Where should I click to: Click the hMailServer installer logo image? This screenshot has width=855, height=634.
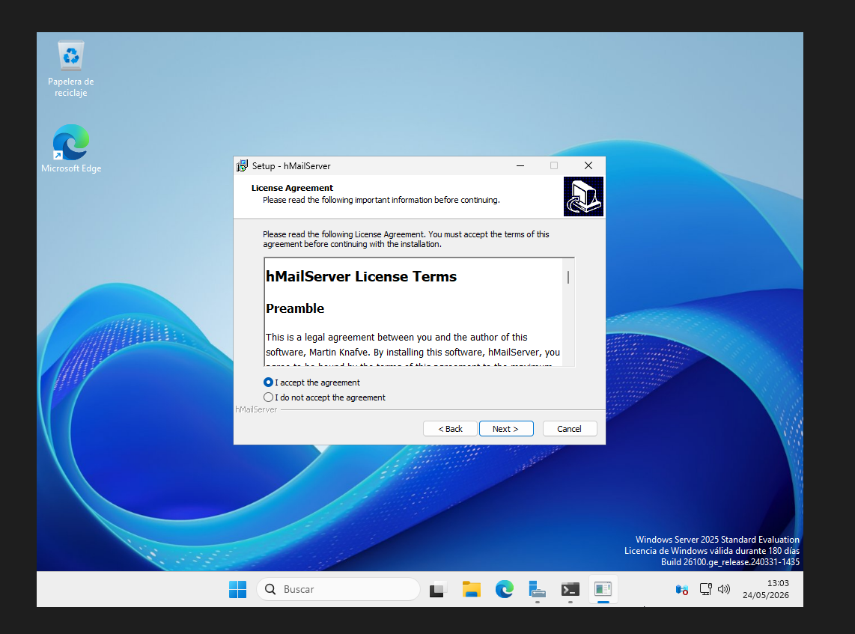click(583, 196)
